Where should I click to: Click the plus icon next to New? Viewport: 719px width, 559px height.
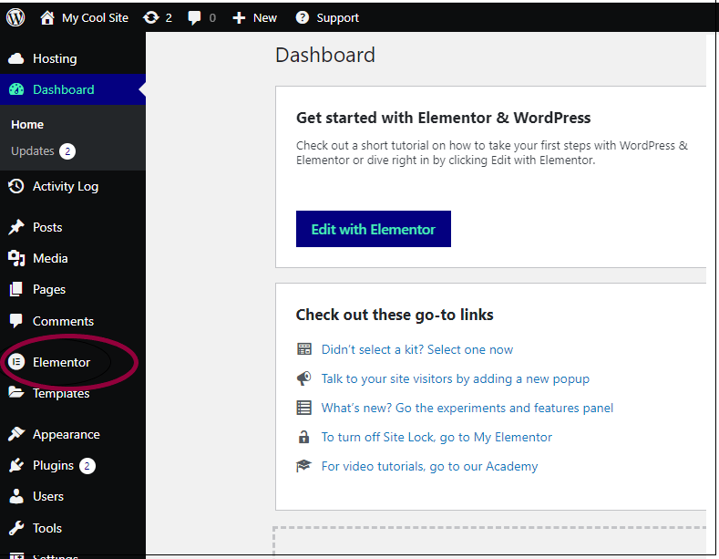(239, 18)
